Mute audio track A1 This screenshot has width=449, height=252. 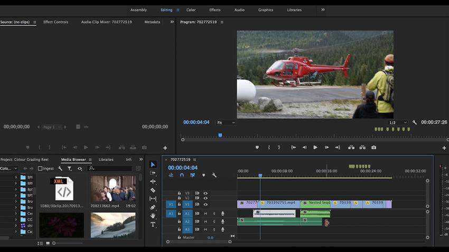click(205, 214)
